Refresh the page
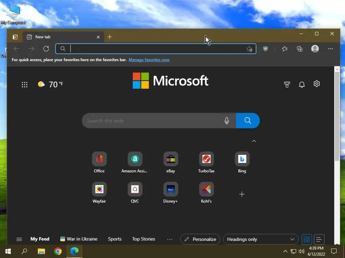 click(46, 49)
